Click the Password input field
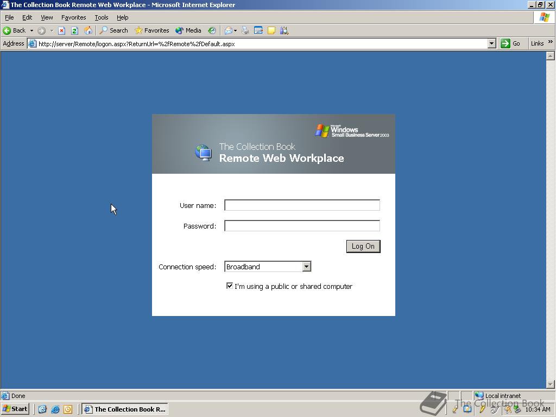Image resolution: width=556 pixels, height=417 pixels. click(302, 226)
